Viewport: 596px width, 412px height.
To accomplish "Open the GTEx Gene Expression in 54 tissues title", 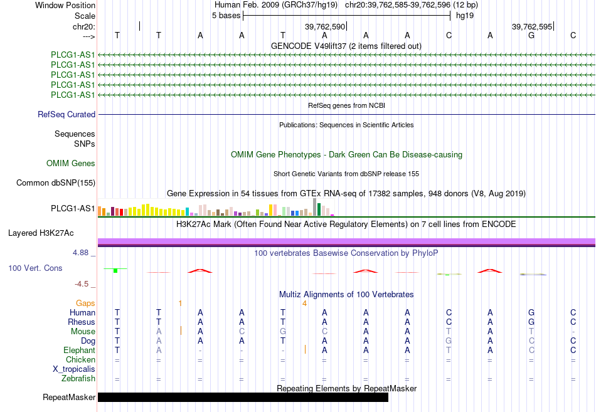I will (346, 193).
